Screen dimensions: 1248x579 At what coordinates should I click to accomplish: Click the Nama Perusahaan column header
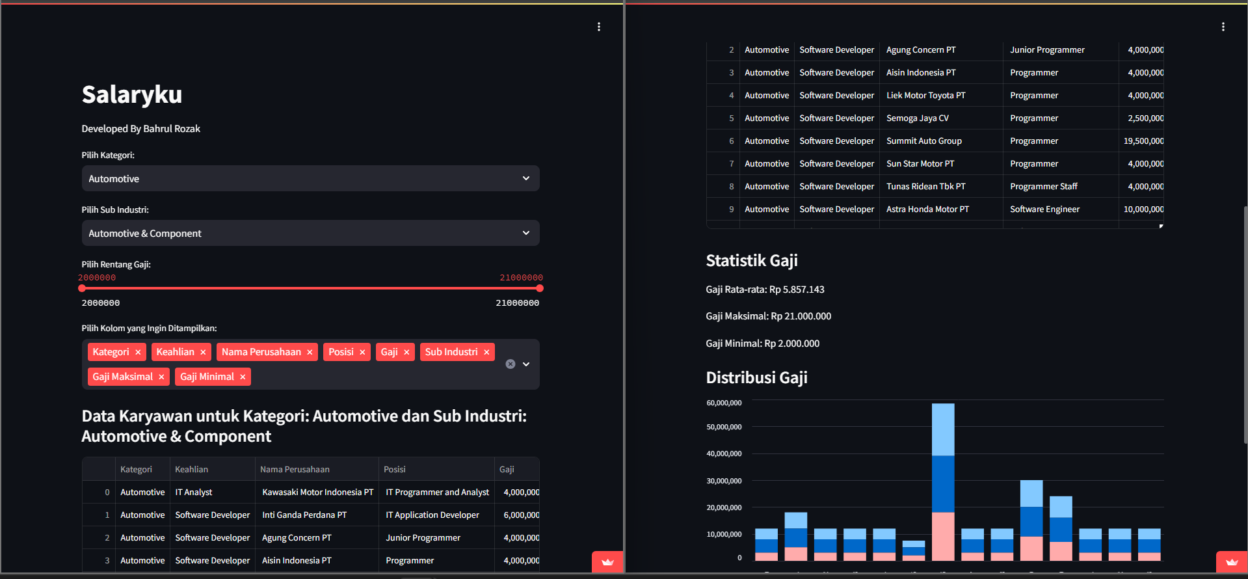(x=317, y=469)
